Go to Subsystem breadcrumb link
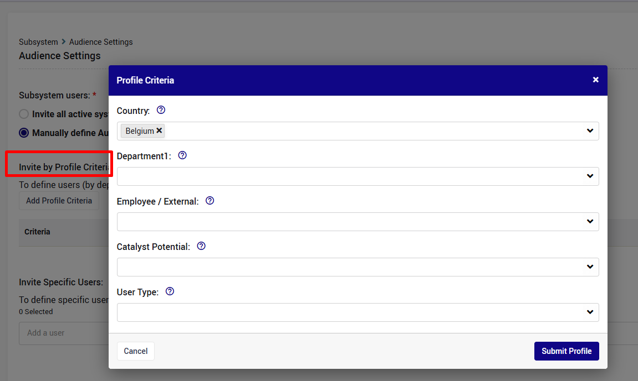The width and height of the screenshot is (638, 381). click(x=38, y=42)
